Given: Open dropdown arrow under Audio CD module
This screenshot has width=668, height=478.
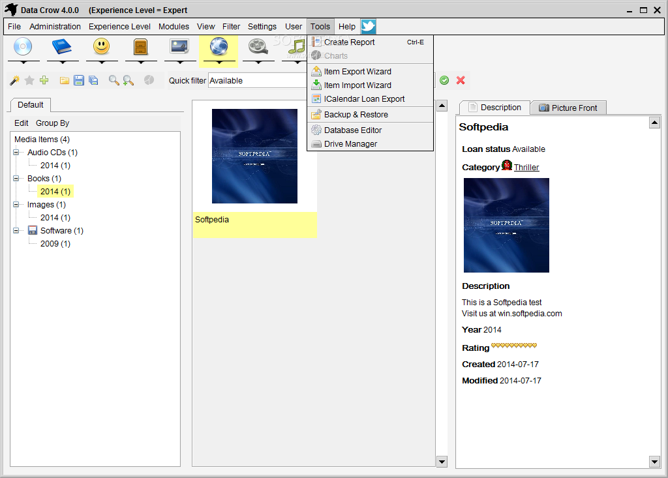Looking at the screenshot, I should click(x=24, y=63).
